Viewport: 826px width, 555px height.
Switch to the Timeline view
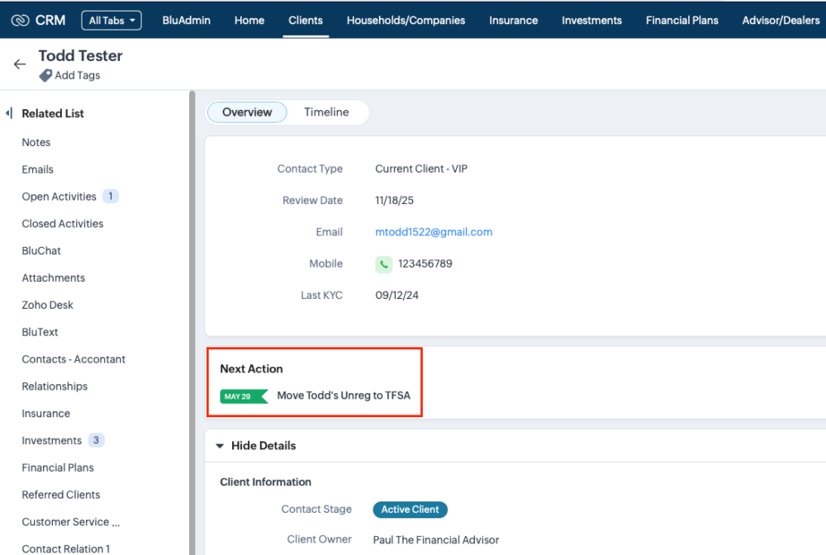point(326,112)
